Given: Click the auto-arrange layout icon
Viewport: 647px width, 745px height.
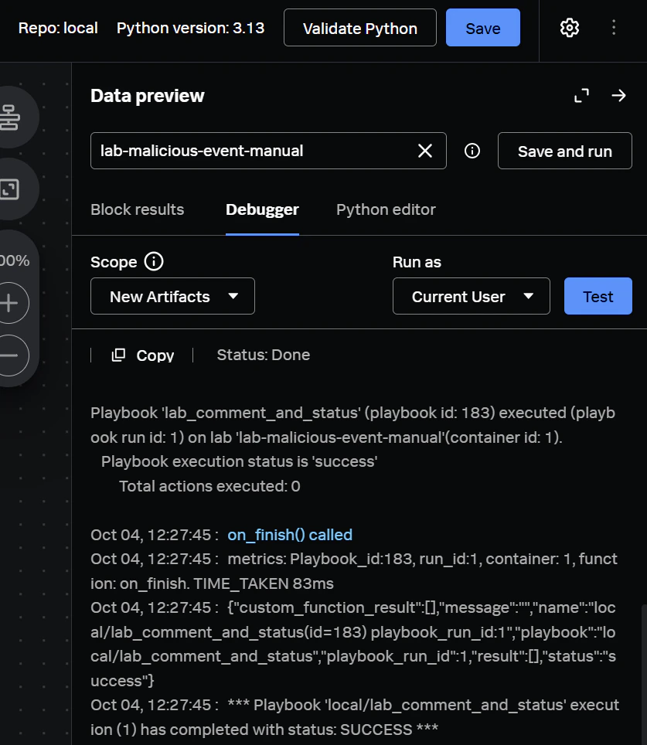Looking at the screenshot, I should point(9,117).
